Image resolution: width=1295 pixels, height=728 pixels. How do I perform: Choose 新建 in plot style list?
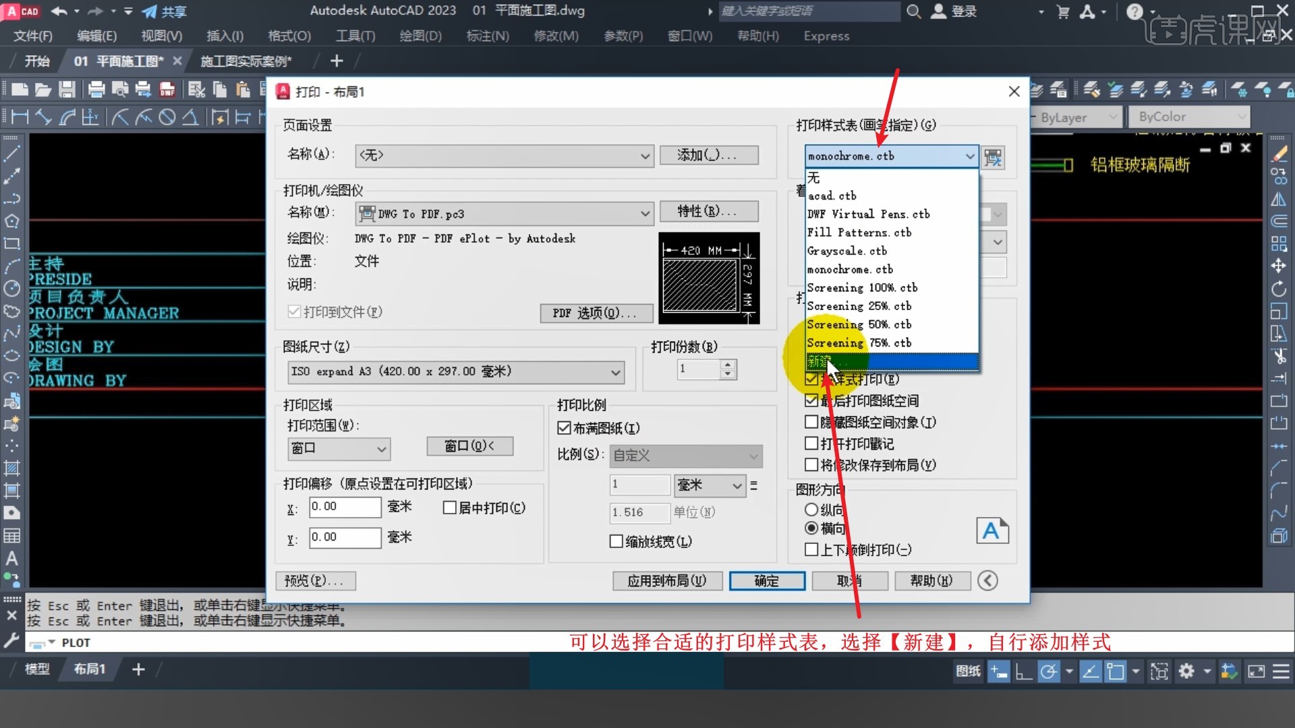tap(892, 362)
